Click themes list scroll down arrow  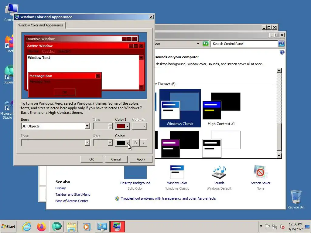pyautogui.click(x=279, y=156)
